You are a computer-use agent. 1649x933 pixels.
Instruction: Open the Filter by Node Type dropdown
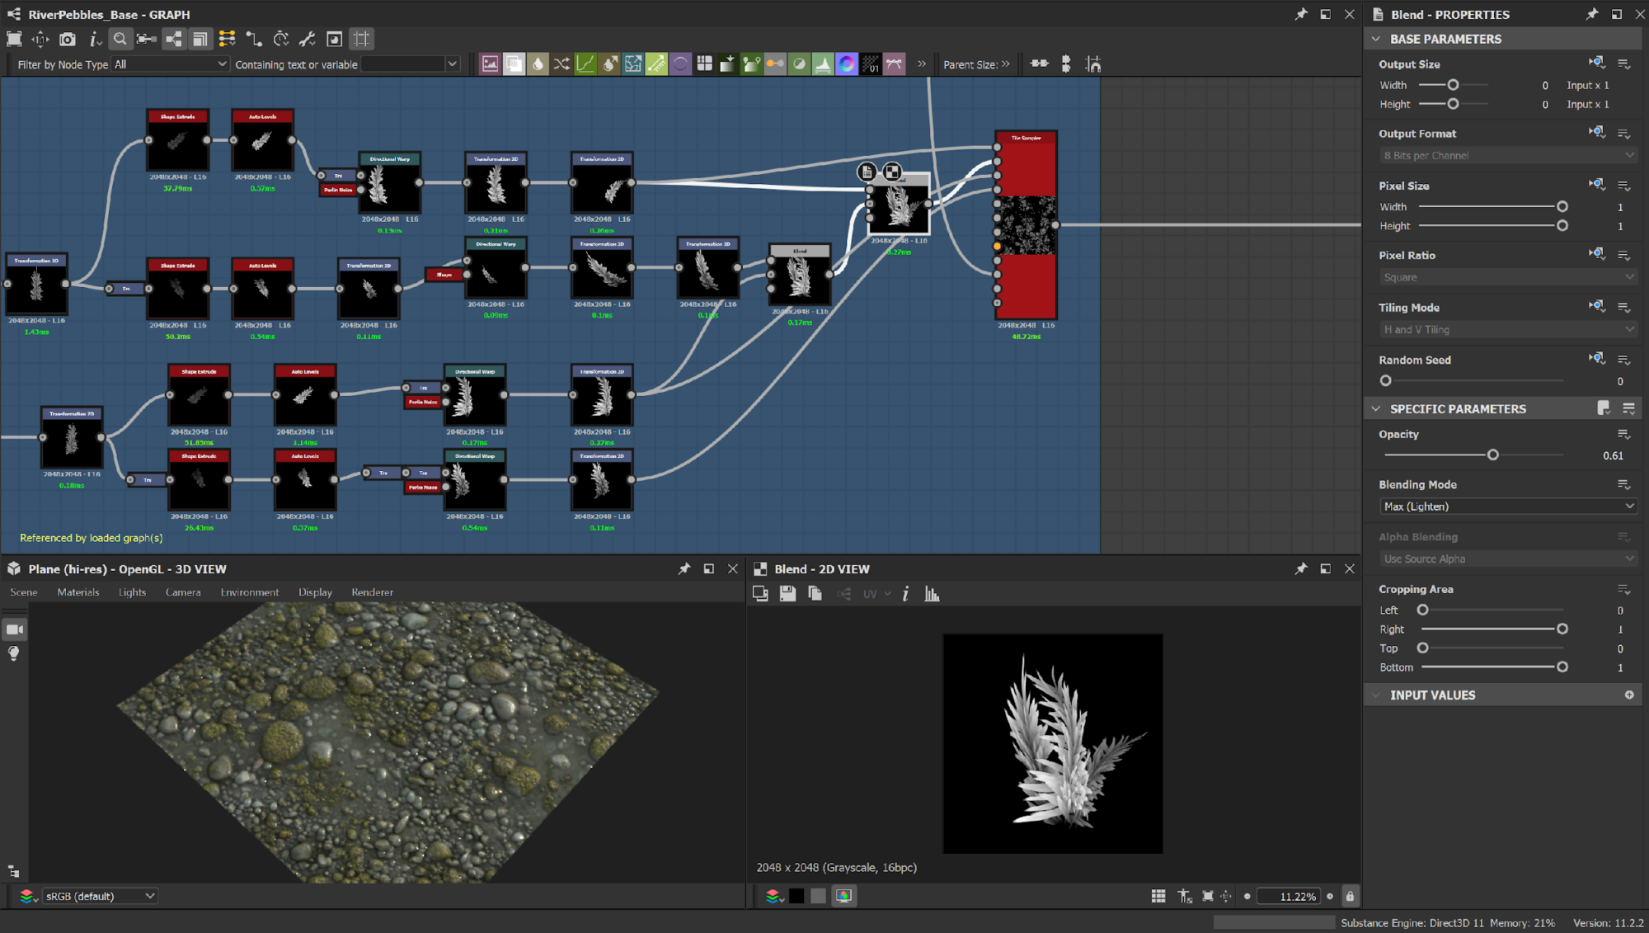point(170,64)
